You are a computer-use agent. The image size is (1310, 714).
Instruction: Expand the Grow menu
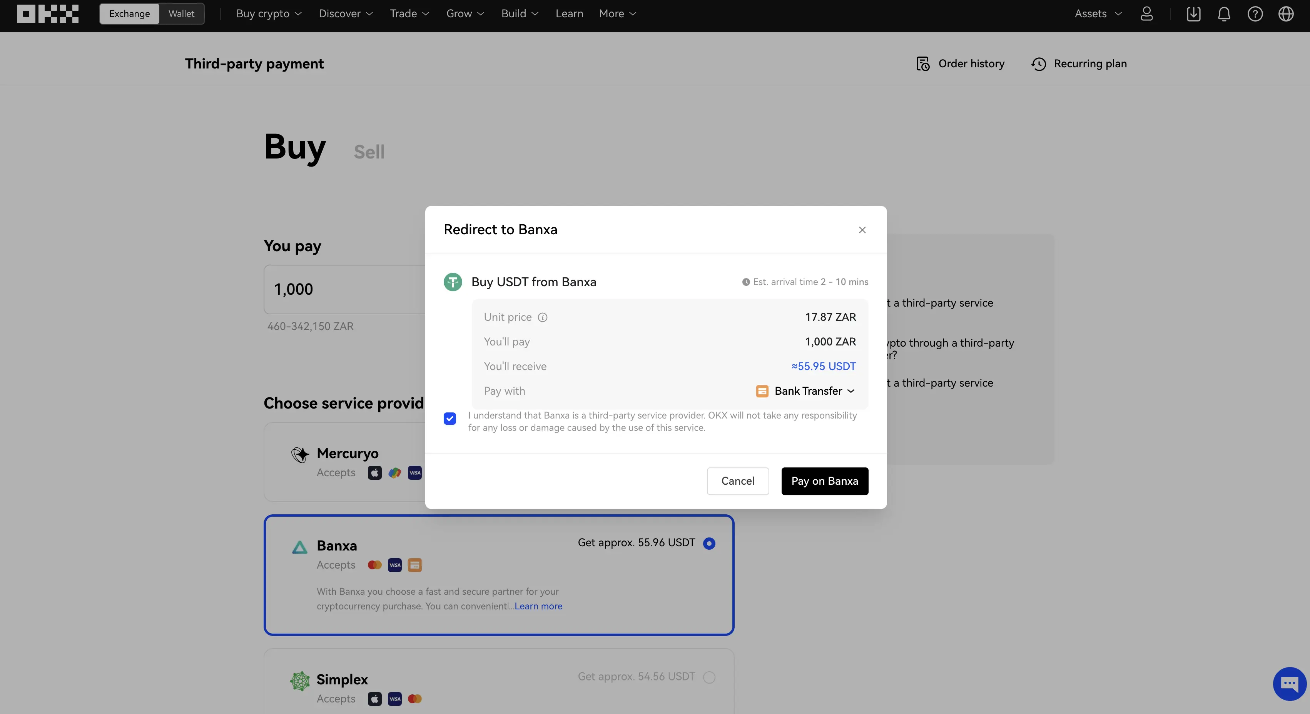pos(465,14)
